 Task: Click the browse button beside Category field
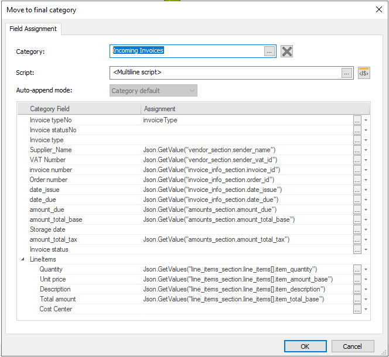click(269, 52)
